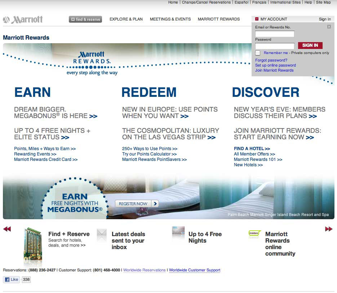Open Worldwide Customer Support link
The width and height of the screenshot is (337, 293).
point(195,270)
